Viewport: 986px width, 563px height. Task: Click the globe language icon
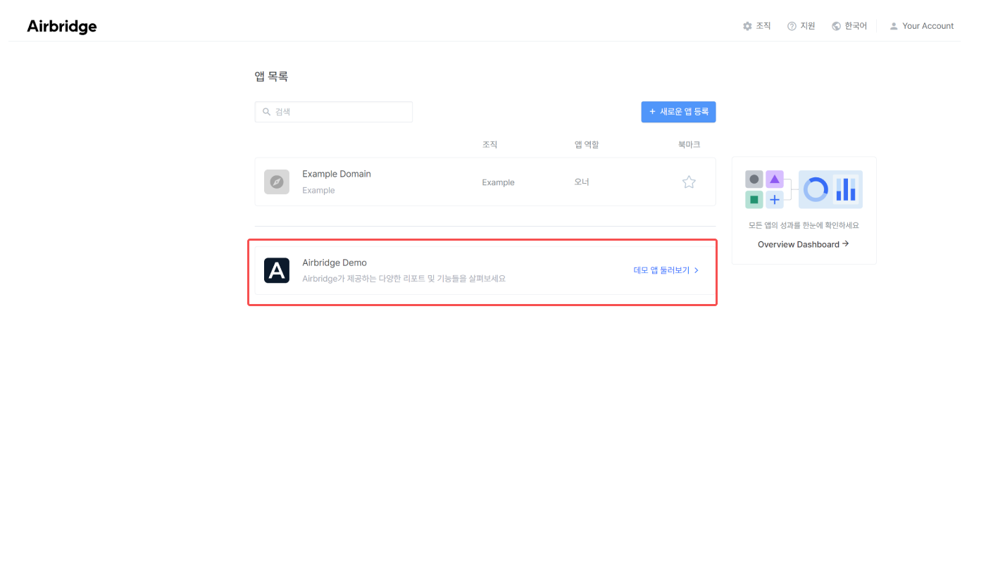pos(836,26)
